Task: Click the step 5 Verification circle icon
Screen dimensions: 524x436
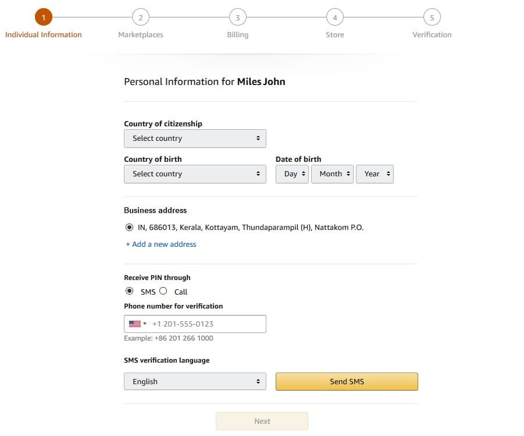Action: [x=432, y=17]
